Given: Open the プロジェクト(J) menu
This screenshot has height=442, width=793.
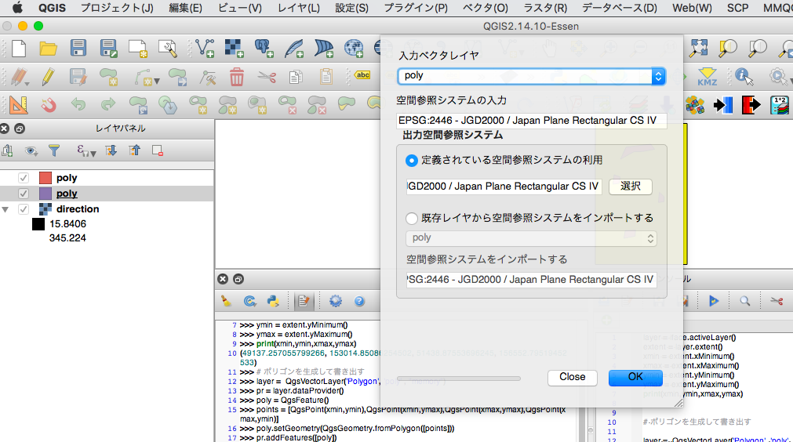Looking at the screenshot, I should tap(117, 8).
